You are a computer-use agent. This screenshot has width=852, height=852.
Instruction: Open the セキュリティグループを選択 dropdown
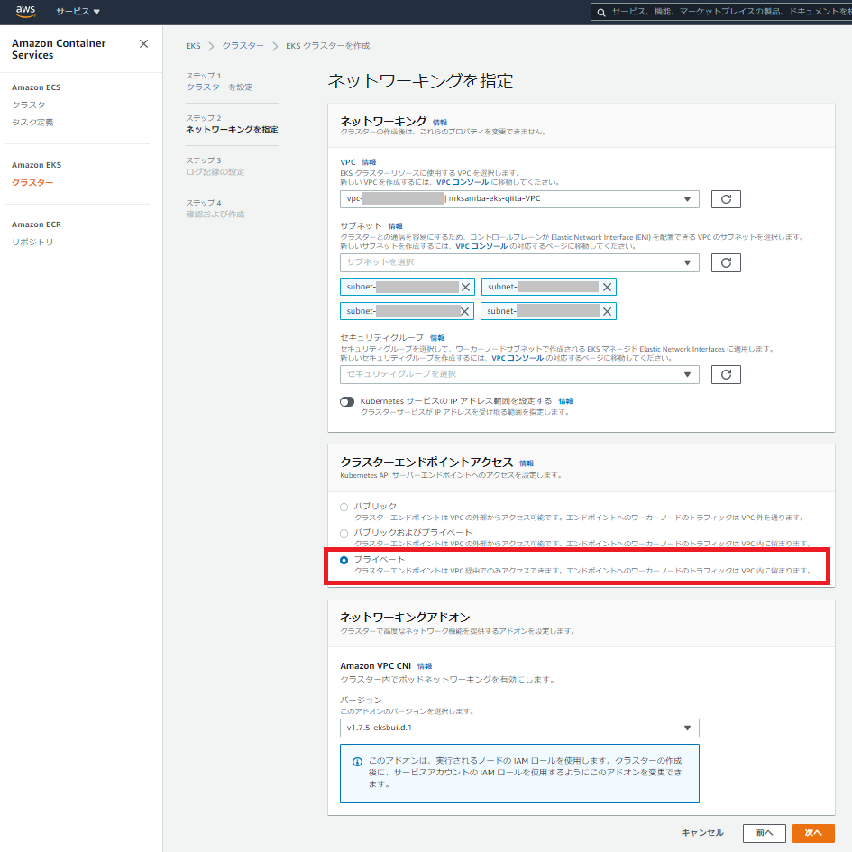click(x=519, y=374)
